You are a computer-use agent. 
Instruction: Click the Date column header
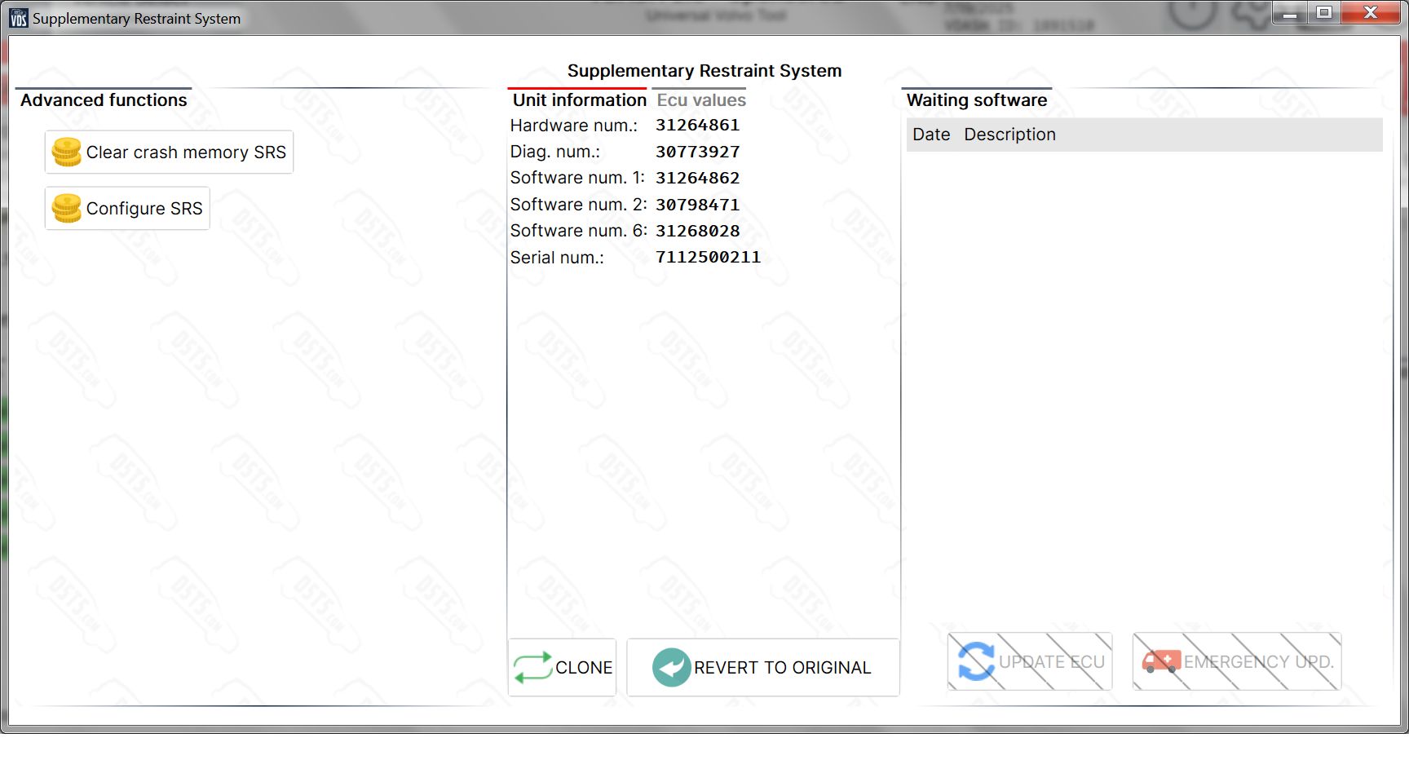click(931, 134)
